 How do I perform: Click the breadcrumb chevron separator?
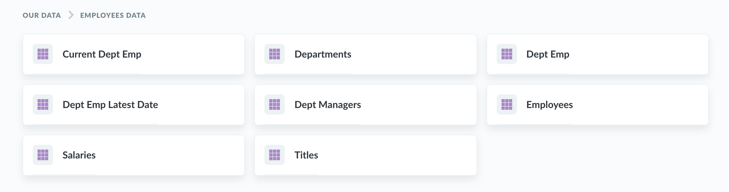tap(70, 15)
